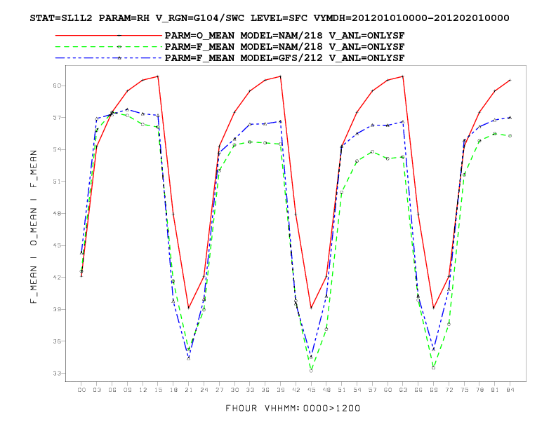556x429 pixels.
Task: Select the blue F_MEAN GFS/212 legend label
Action: 285,58
